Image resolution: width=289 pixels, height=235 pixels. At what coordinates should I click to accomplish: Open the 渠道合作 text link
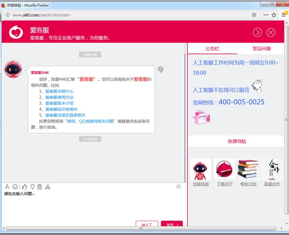272,184
